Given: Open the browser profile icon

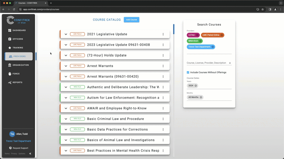Looking at the screenshot, I should (275, 9).
